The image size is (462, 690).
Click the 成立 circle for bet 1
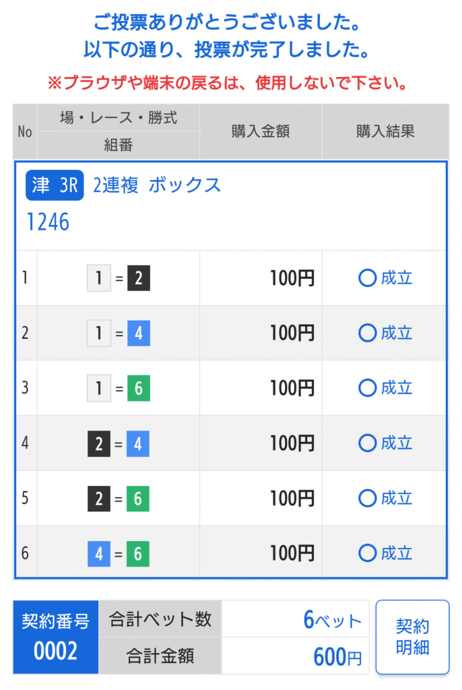[367, 278]
